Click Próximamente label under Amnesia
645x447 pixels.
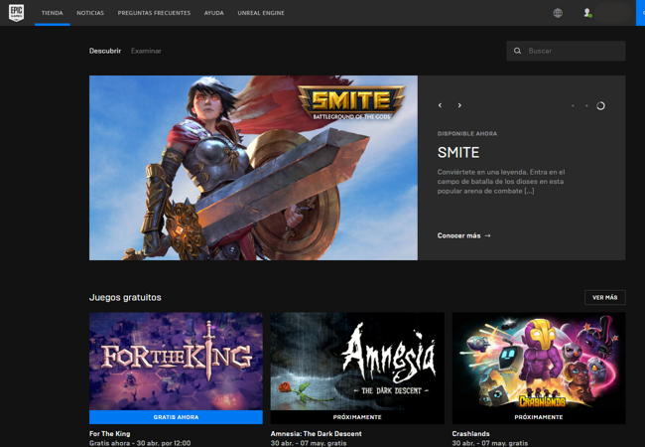tap(357, 417)
